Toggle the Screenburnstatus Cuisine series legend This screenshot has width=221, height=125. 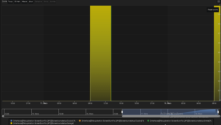(111, 121)
